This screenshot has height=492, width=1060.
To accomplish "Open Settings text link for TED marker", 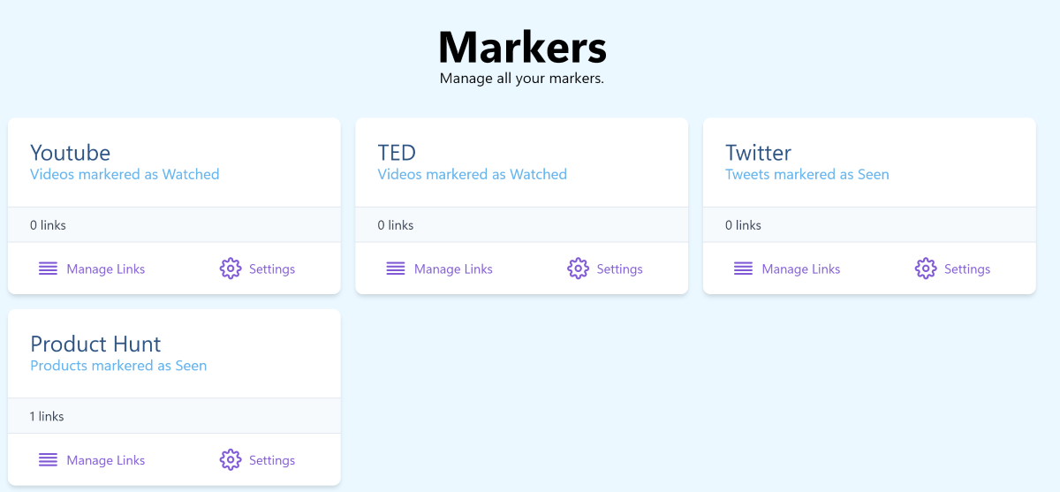I will 619,269.
